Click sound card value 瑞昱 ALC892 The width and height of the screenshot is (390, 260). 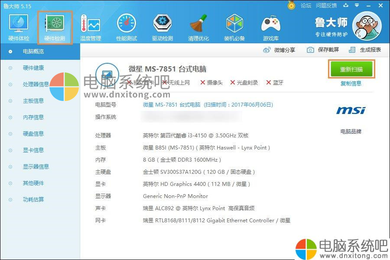[x=199, y=208]
